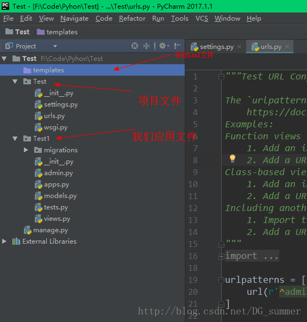
Task: Click the Project view icon in panel header
Action: [x=9, y=46]
